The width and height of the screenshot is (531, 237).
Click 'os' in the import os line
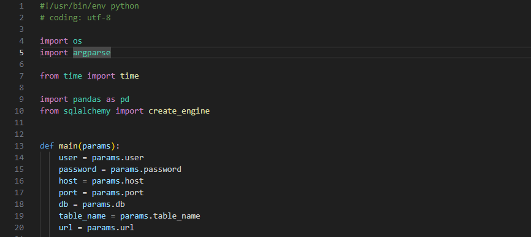[x=77, y=41]
